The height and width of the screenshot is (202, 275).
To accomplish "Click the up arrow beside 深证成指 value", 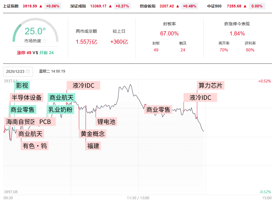I will [110, 6].
